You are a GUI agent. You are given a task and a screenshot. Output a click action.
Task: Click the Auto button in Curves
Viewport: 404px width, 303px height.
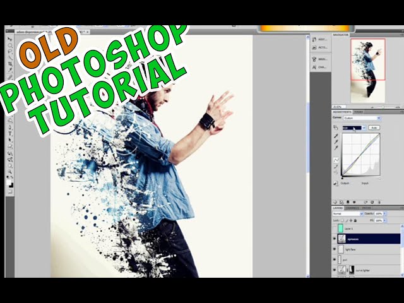coord(374,128)
